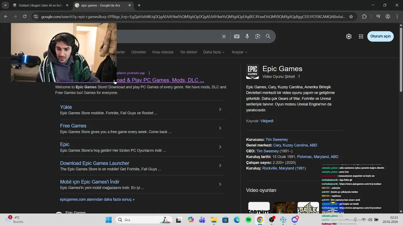403x226 pixels.
Task: Open Task View on the taskbar
Action: 179,220
